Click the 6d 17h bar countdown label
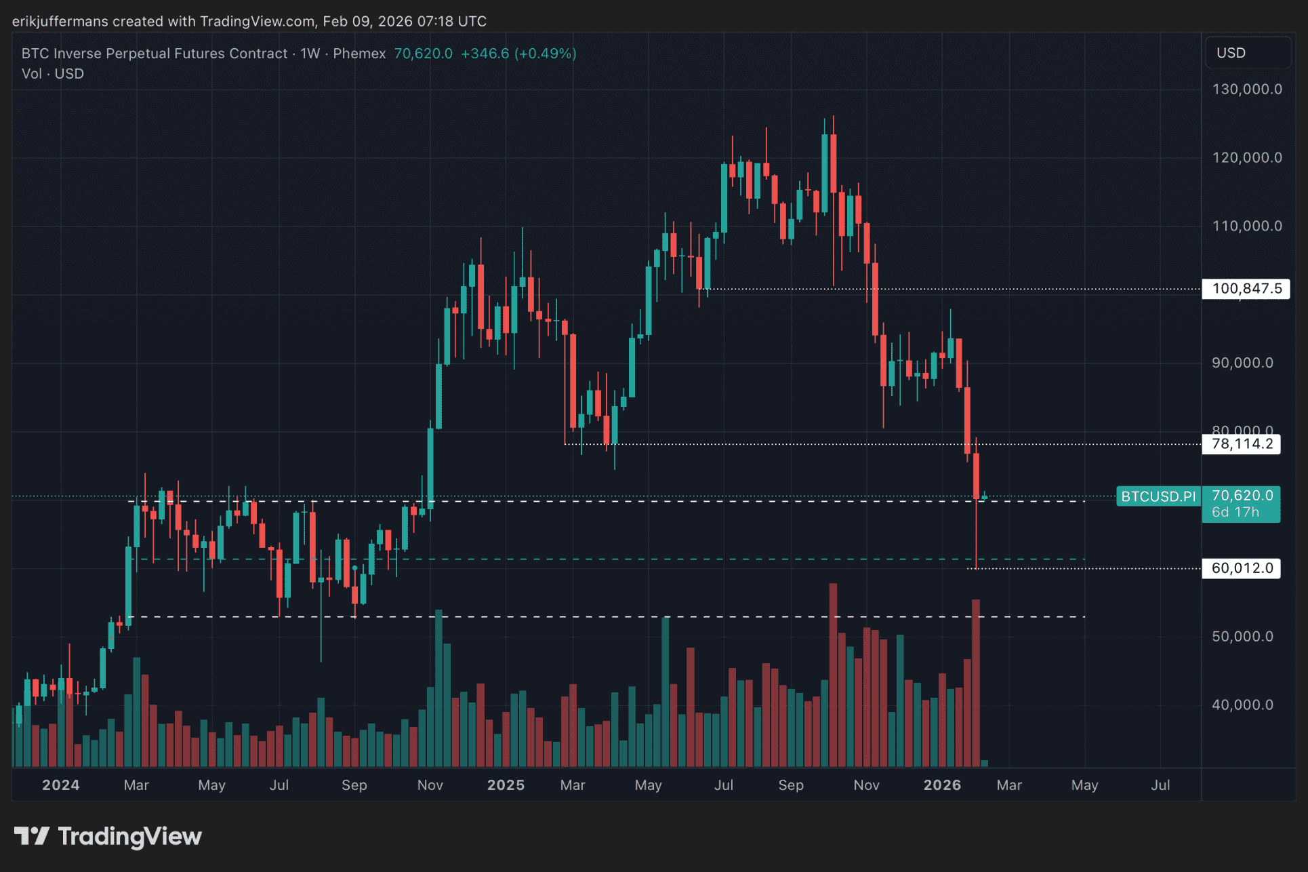 tap(1235, 513)
